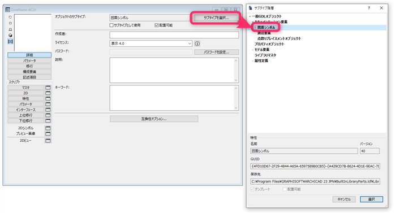Click the テンプレート checkbox in the subtype dialog

tap(252, 189)
